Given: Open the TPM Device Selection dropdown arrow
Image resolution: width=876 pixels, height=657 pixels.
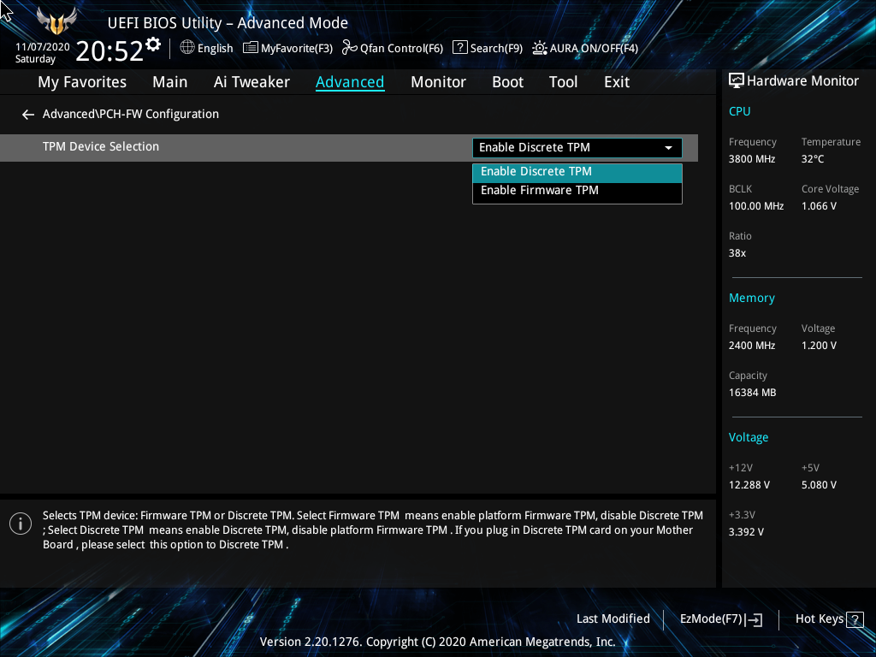Looking at the screenshot, I should pyautogui.click(x=668, y=148).
